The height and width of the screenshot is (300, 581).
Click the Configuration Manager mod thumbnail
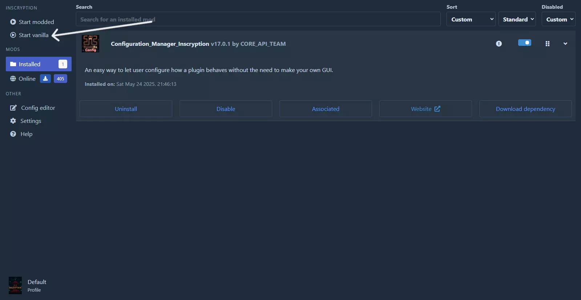click(x=90, y=44)
